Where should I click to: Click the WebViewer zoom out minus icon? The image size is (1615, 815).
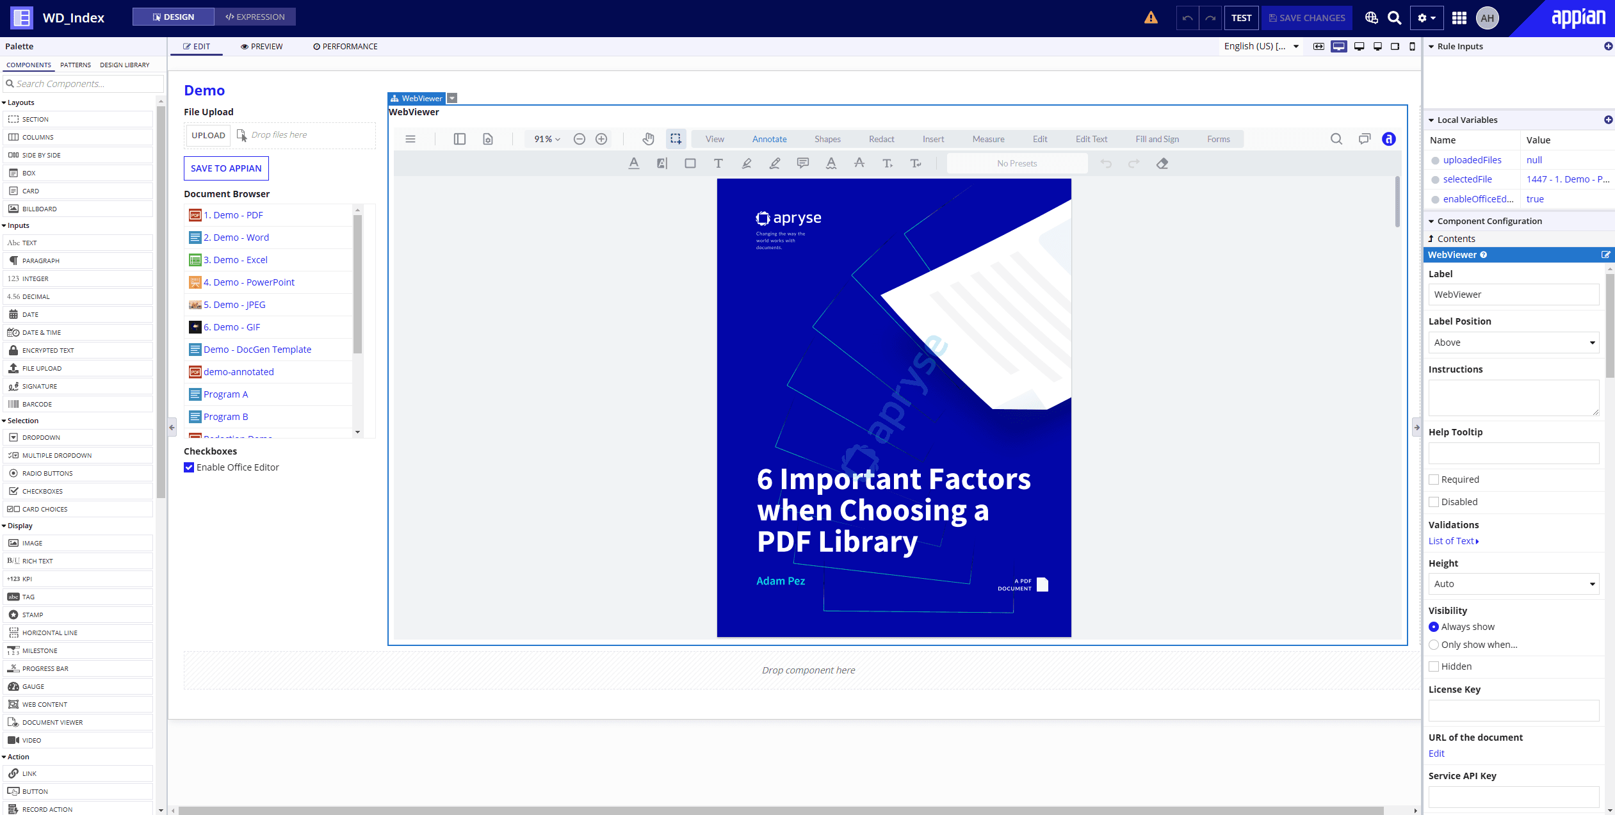click(580, 139)
